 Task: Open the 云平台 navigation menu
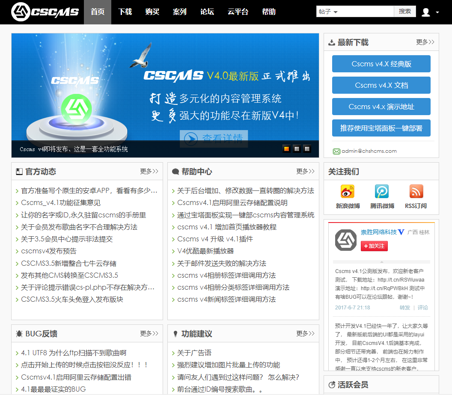(238, 12)
